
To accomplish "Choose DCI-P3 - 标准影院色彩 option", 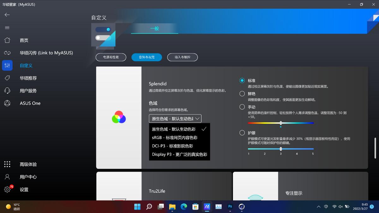I will (x=172, y=146).
